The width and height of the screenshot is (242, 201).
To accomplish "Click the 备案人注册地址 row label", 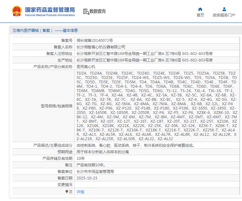I will coord(59,54).
